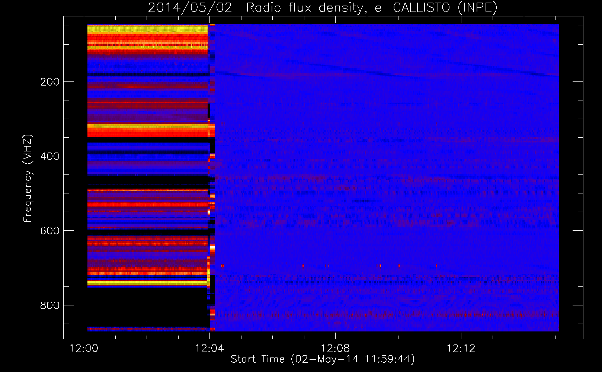
Task: Click the 400 frequency tick label
Action: tap(50, 156)
